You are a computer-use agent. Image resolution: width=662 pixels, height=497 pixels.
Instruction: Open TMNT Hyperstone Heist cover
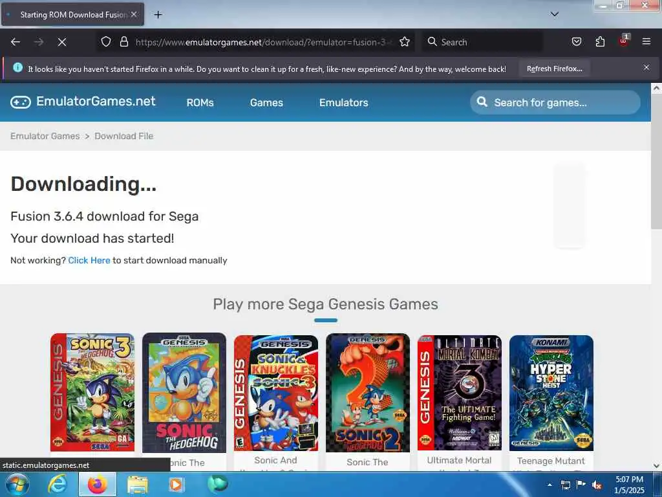(551, 393)
